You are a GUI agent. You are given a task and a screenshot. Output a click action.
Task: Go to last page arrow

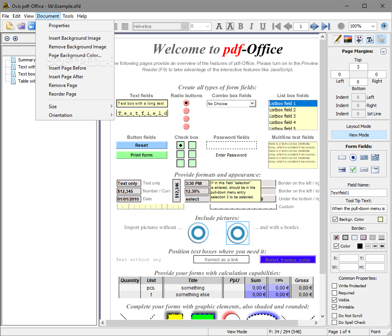(326, 26)
